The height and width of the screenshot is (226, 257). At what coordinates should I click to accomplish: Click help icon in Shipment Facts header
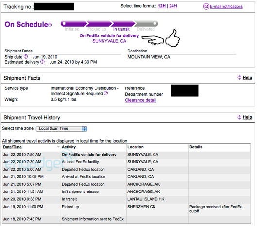[x=240, y=78]
